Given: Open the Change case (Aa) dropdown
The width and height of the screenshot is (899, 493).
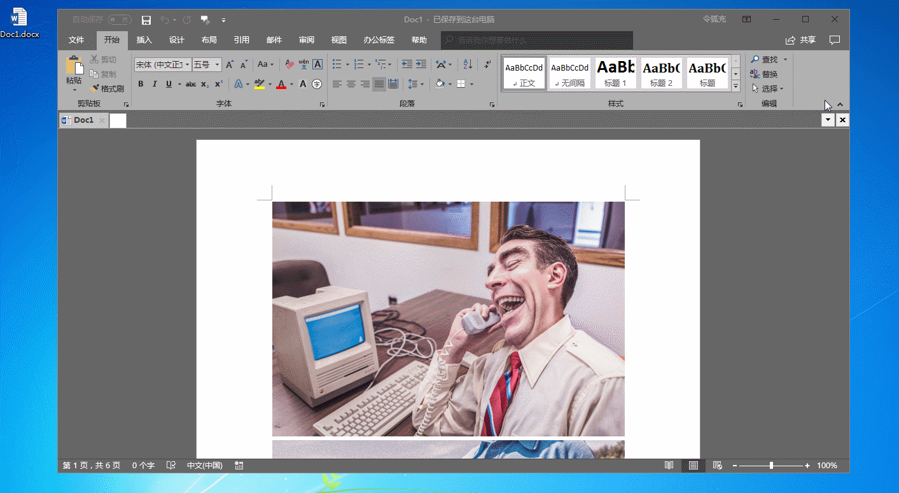Looking at the screenshot, I should 265,64.
